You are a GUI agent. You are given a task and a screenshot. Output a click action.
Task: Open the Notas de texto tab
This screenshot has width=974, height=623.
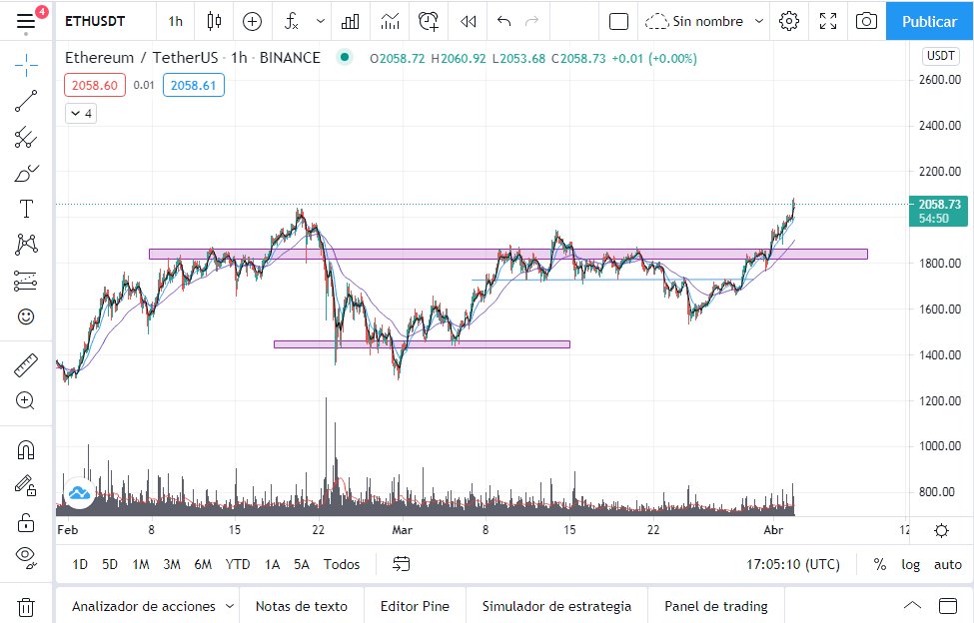point(302,606)
